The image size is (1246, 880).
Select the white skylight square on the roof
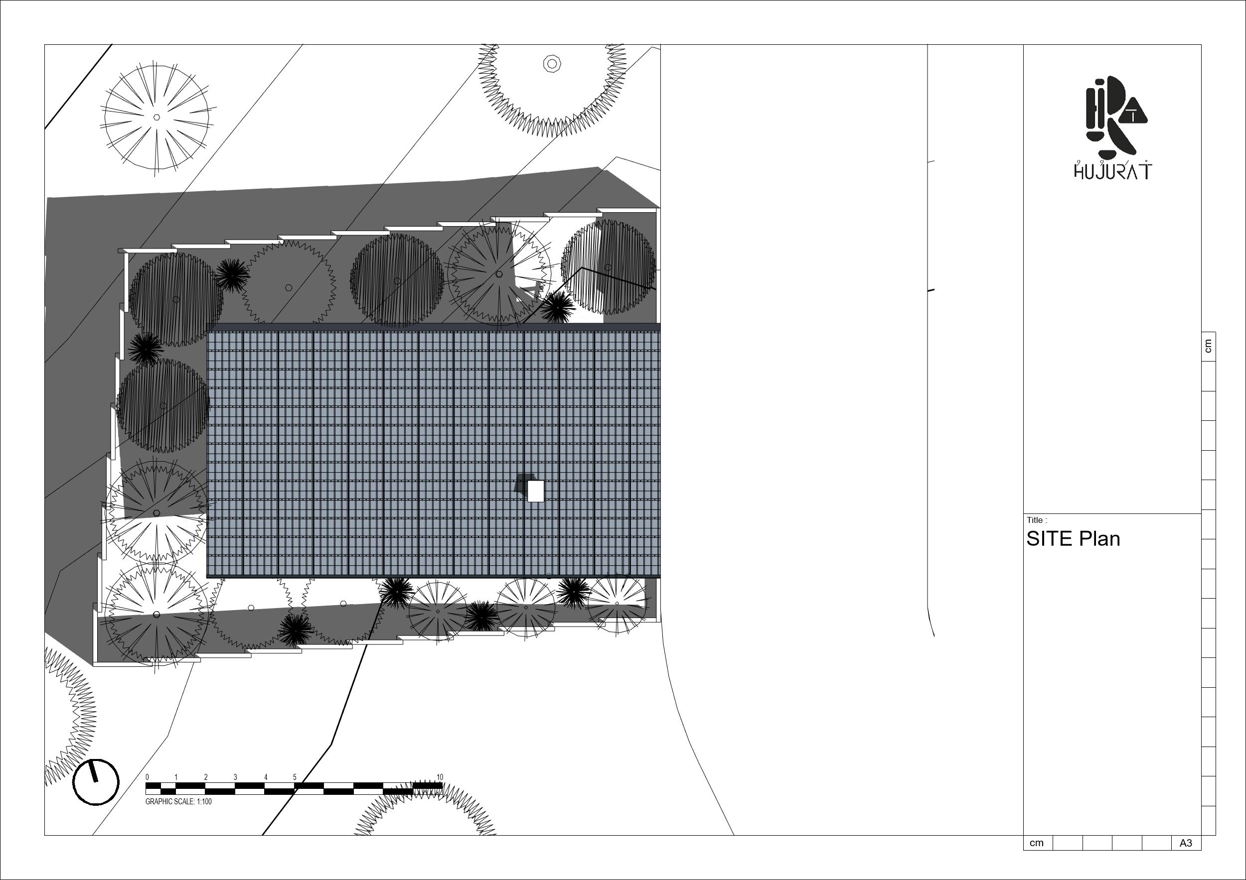(536, 491)
